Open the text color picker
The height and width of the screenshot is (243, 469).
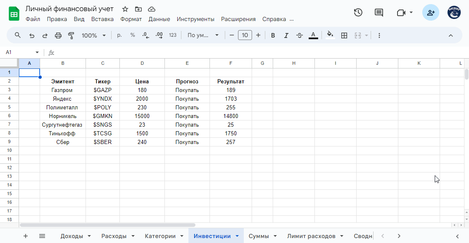(x=313, y=35)
